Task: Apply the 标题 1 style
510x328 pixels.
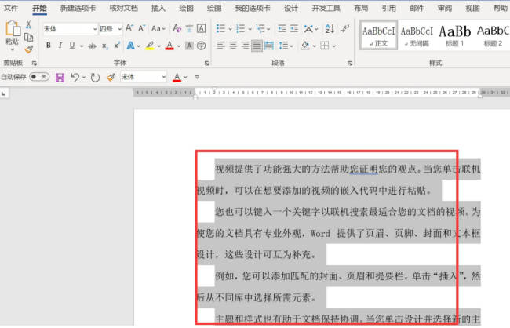Action: tap(455, 35)
